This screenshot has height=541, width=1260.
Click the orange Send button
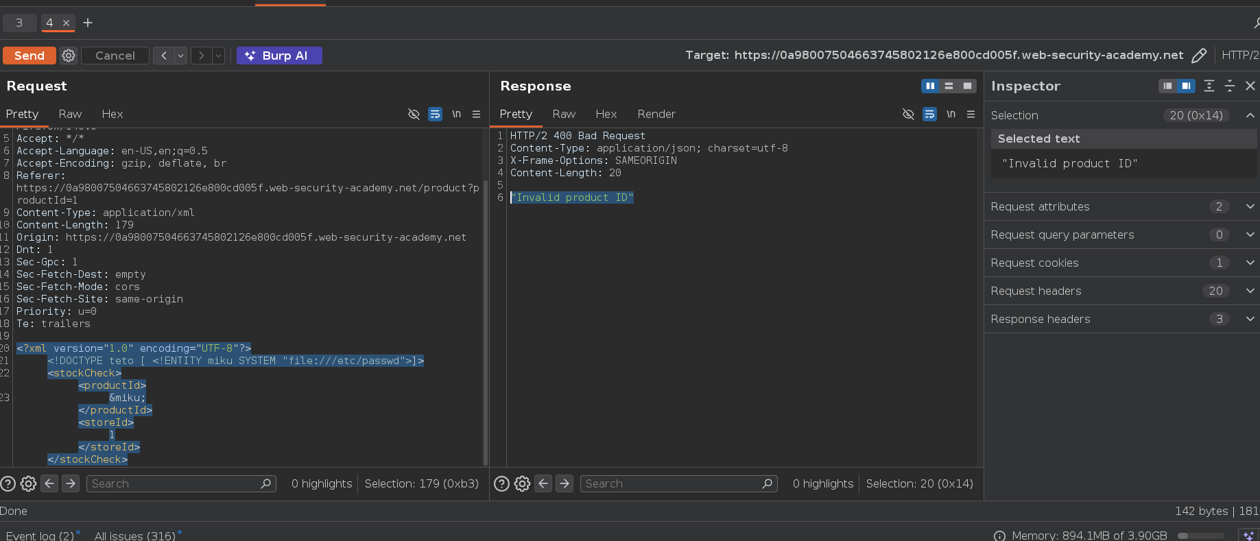tap(29, 56)
